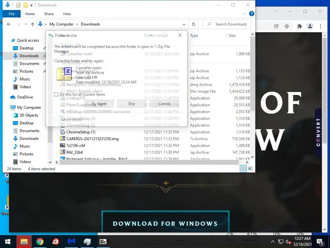The image size is (330, 248).
Task: Click Download for Windows in browser
Action: [x=165, y=223]
